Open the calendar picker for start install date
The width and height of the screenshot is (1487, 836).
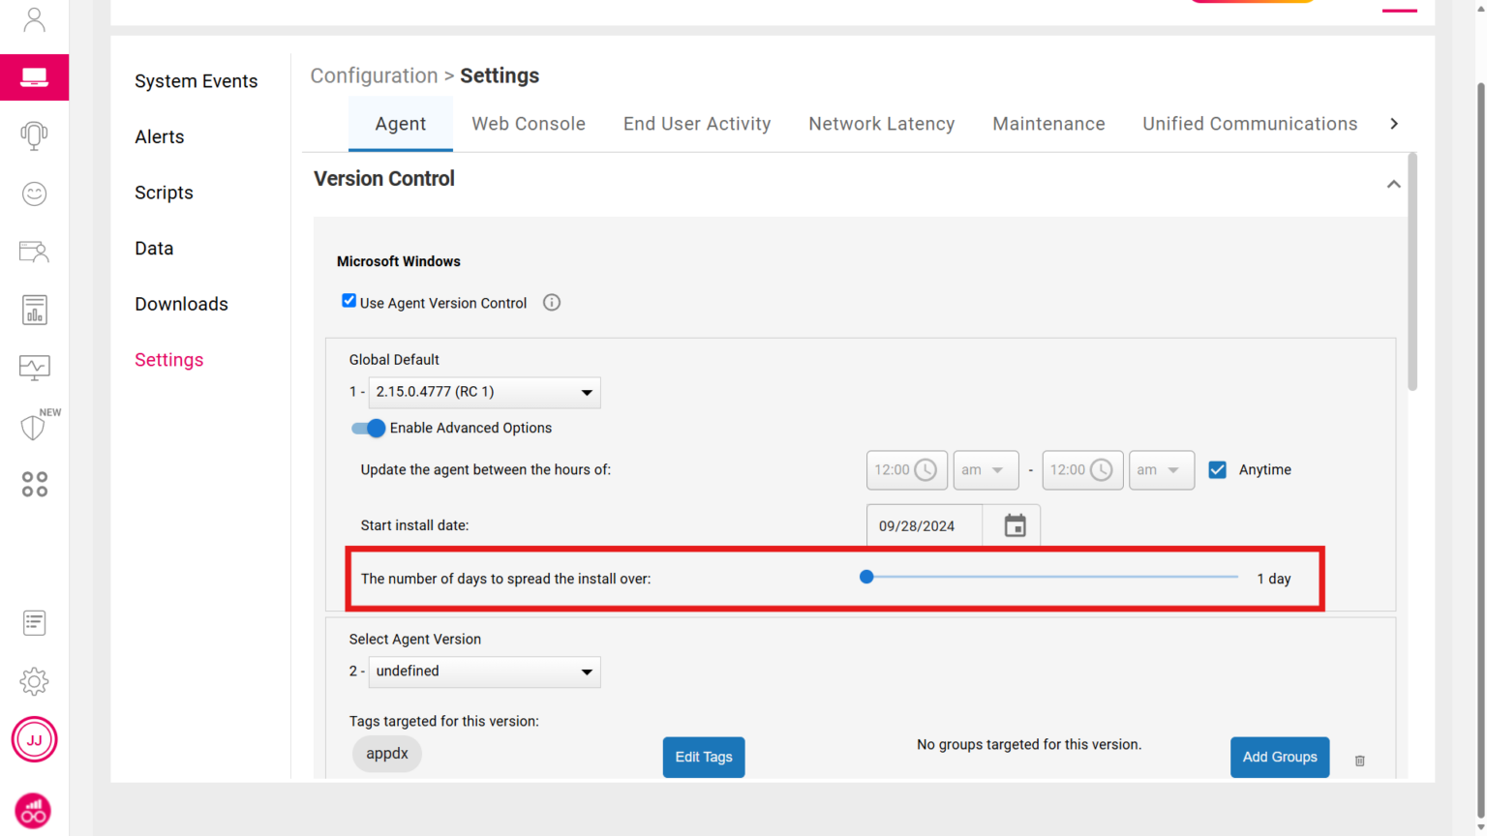[x=1014, y=525]
